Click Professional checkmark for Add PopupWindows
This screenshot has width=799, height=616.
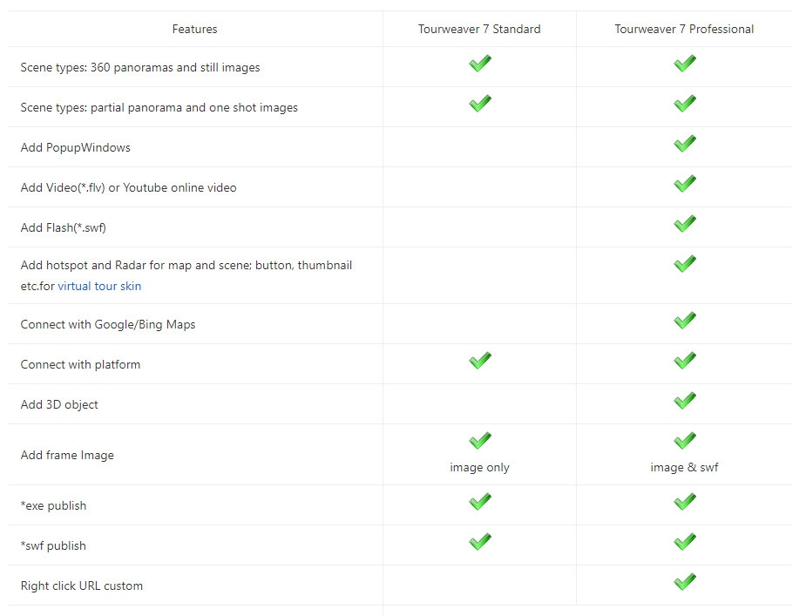pyautogui.click(x=685, y=144)
